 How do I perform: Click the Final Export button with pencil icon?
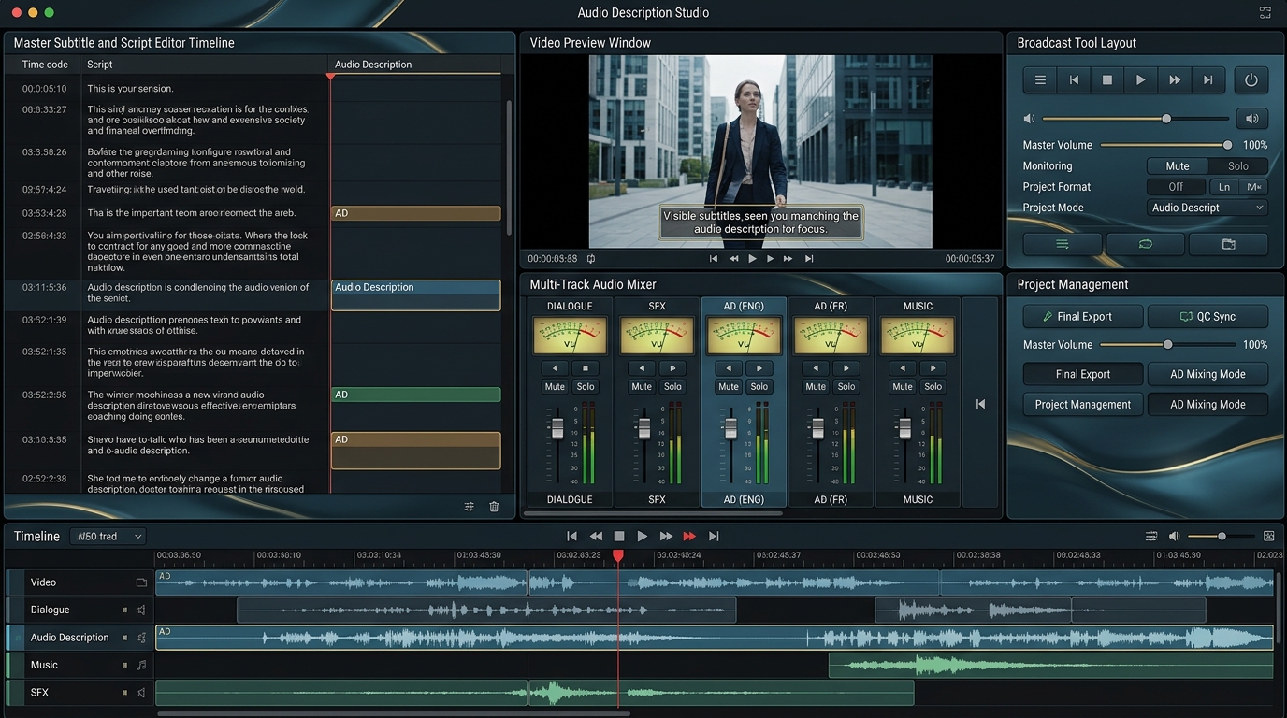[1083, 317]
